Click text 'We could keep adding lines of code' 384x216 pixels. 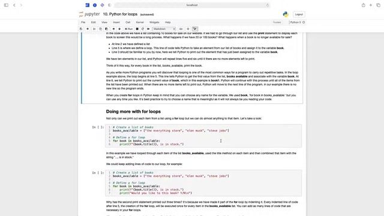tap(144, 164)
